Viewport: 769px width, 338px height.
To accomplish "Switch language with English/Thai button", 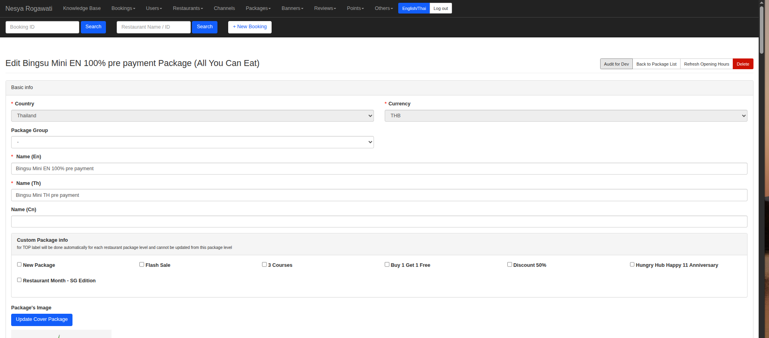I will (x=414, y=8).
